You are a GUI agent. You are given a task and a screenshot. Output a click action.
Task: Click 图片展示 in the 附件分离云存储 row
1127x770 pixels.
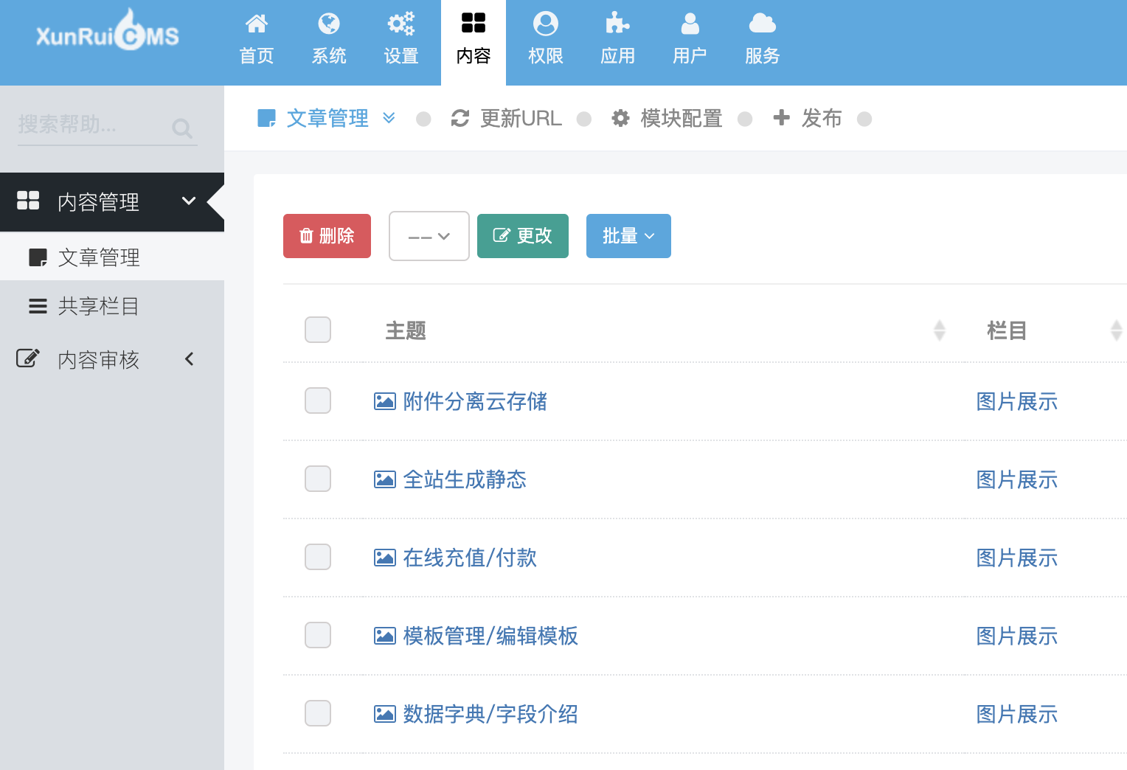pos(1017,401)
